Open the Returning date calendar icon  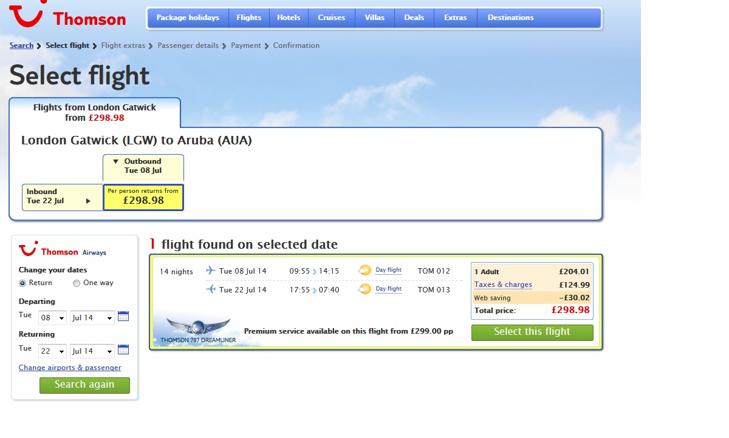pyautogui.click(x=123, y=349)
